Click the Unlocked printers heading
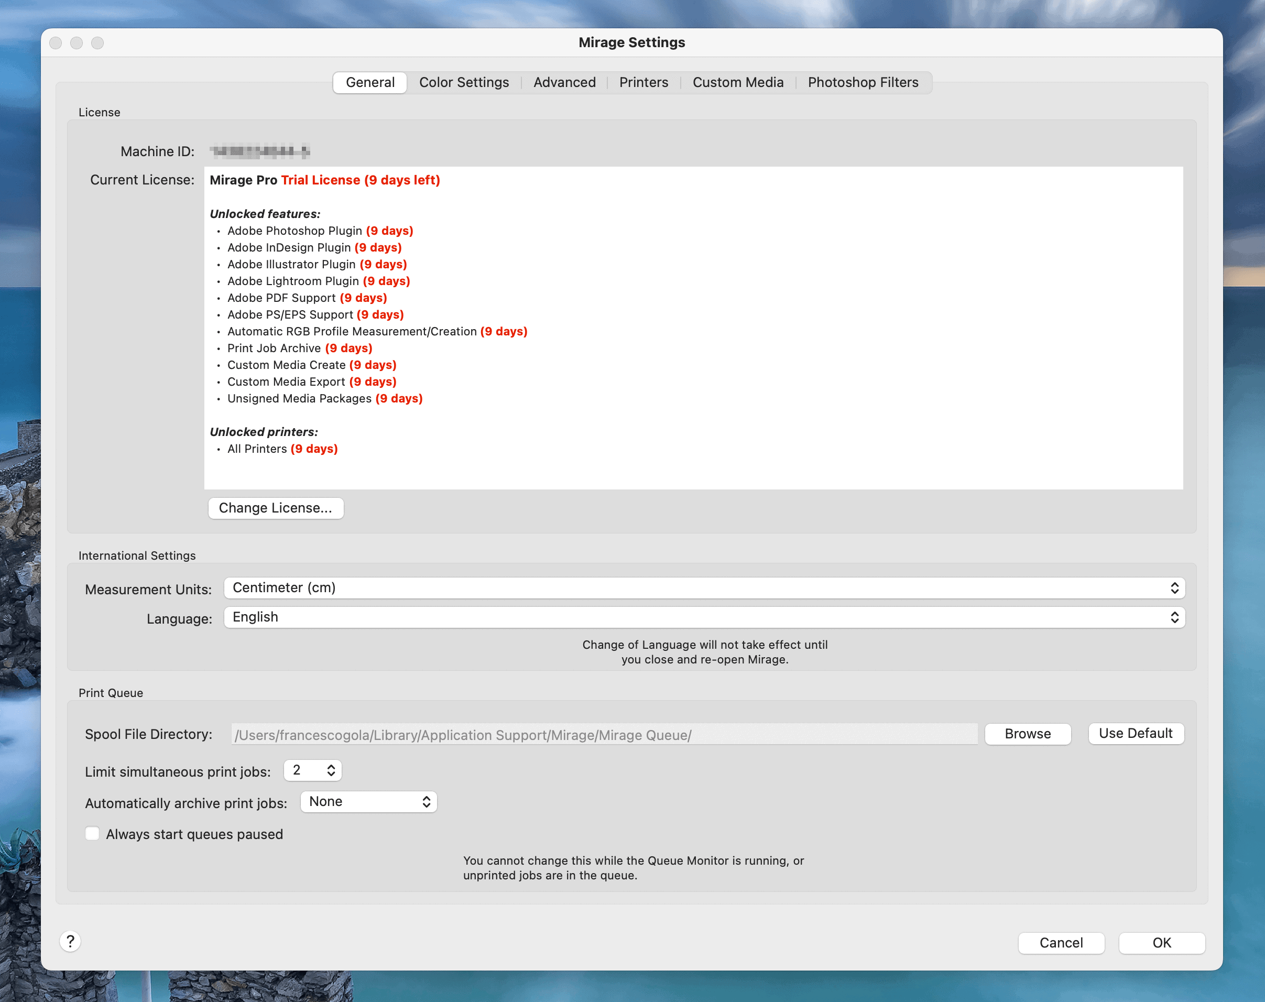 264,432
